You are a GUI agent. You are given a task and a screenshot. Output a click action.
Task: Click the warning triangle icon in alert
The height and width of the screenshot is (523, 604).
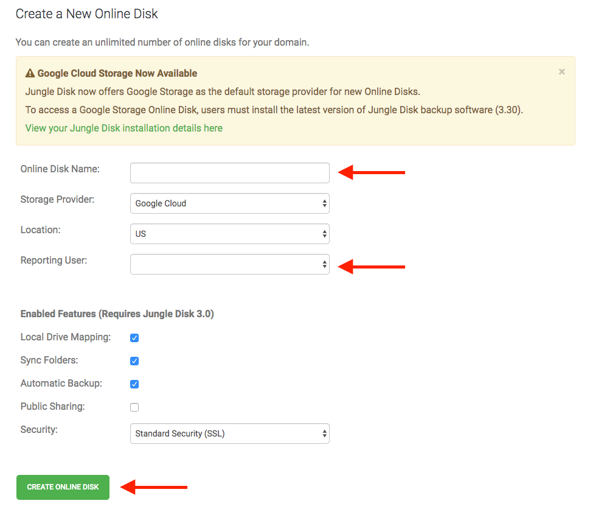click(30, 73)
